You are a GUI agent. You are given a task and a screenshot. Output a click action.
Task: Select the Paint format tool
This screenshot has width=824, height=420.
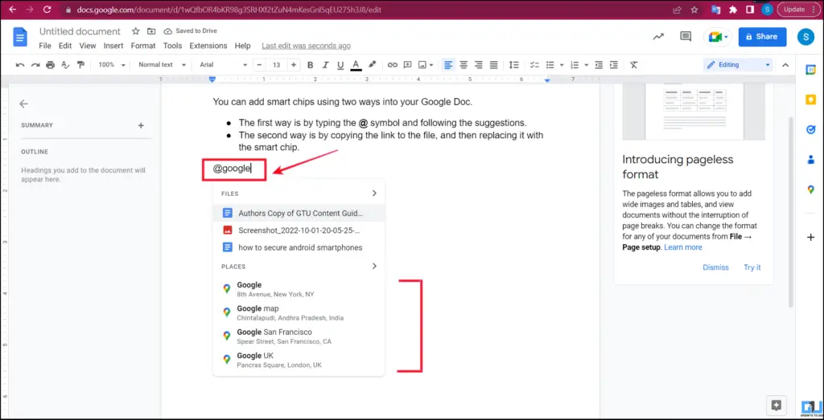[x=80, y=65]
